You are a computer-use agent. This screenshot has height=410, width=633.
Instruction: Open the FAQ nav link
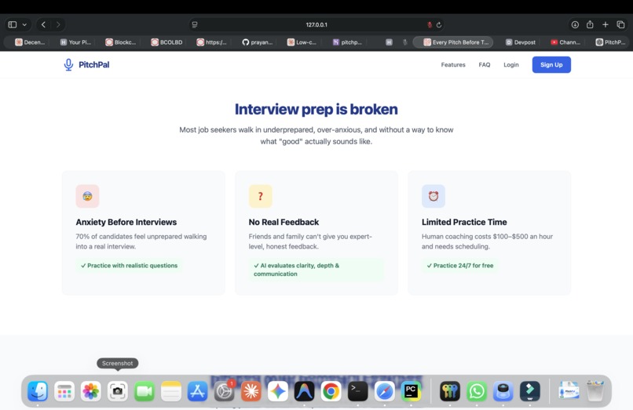[x=485, y=65]
